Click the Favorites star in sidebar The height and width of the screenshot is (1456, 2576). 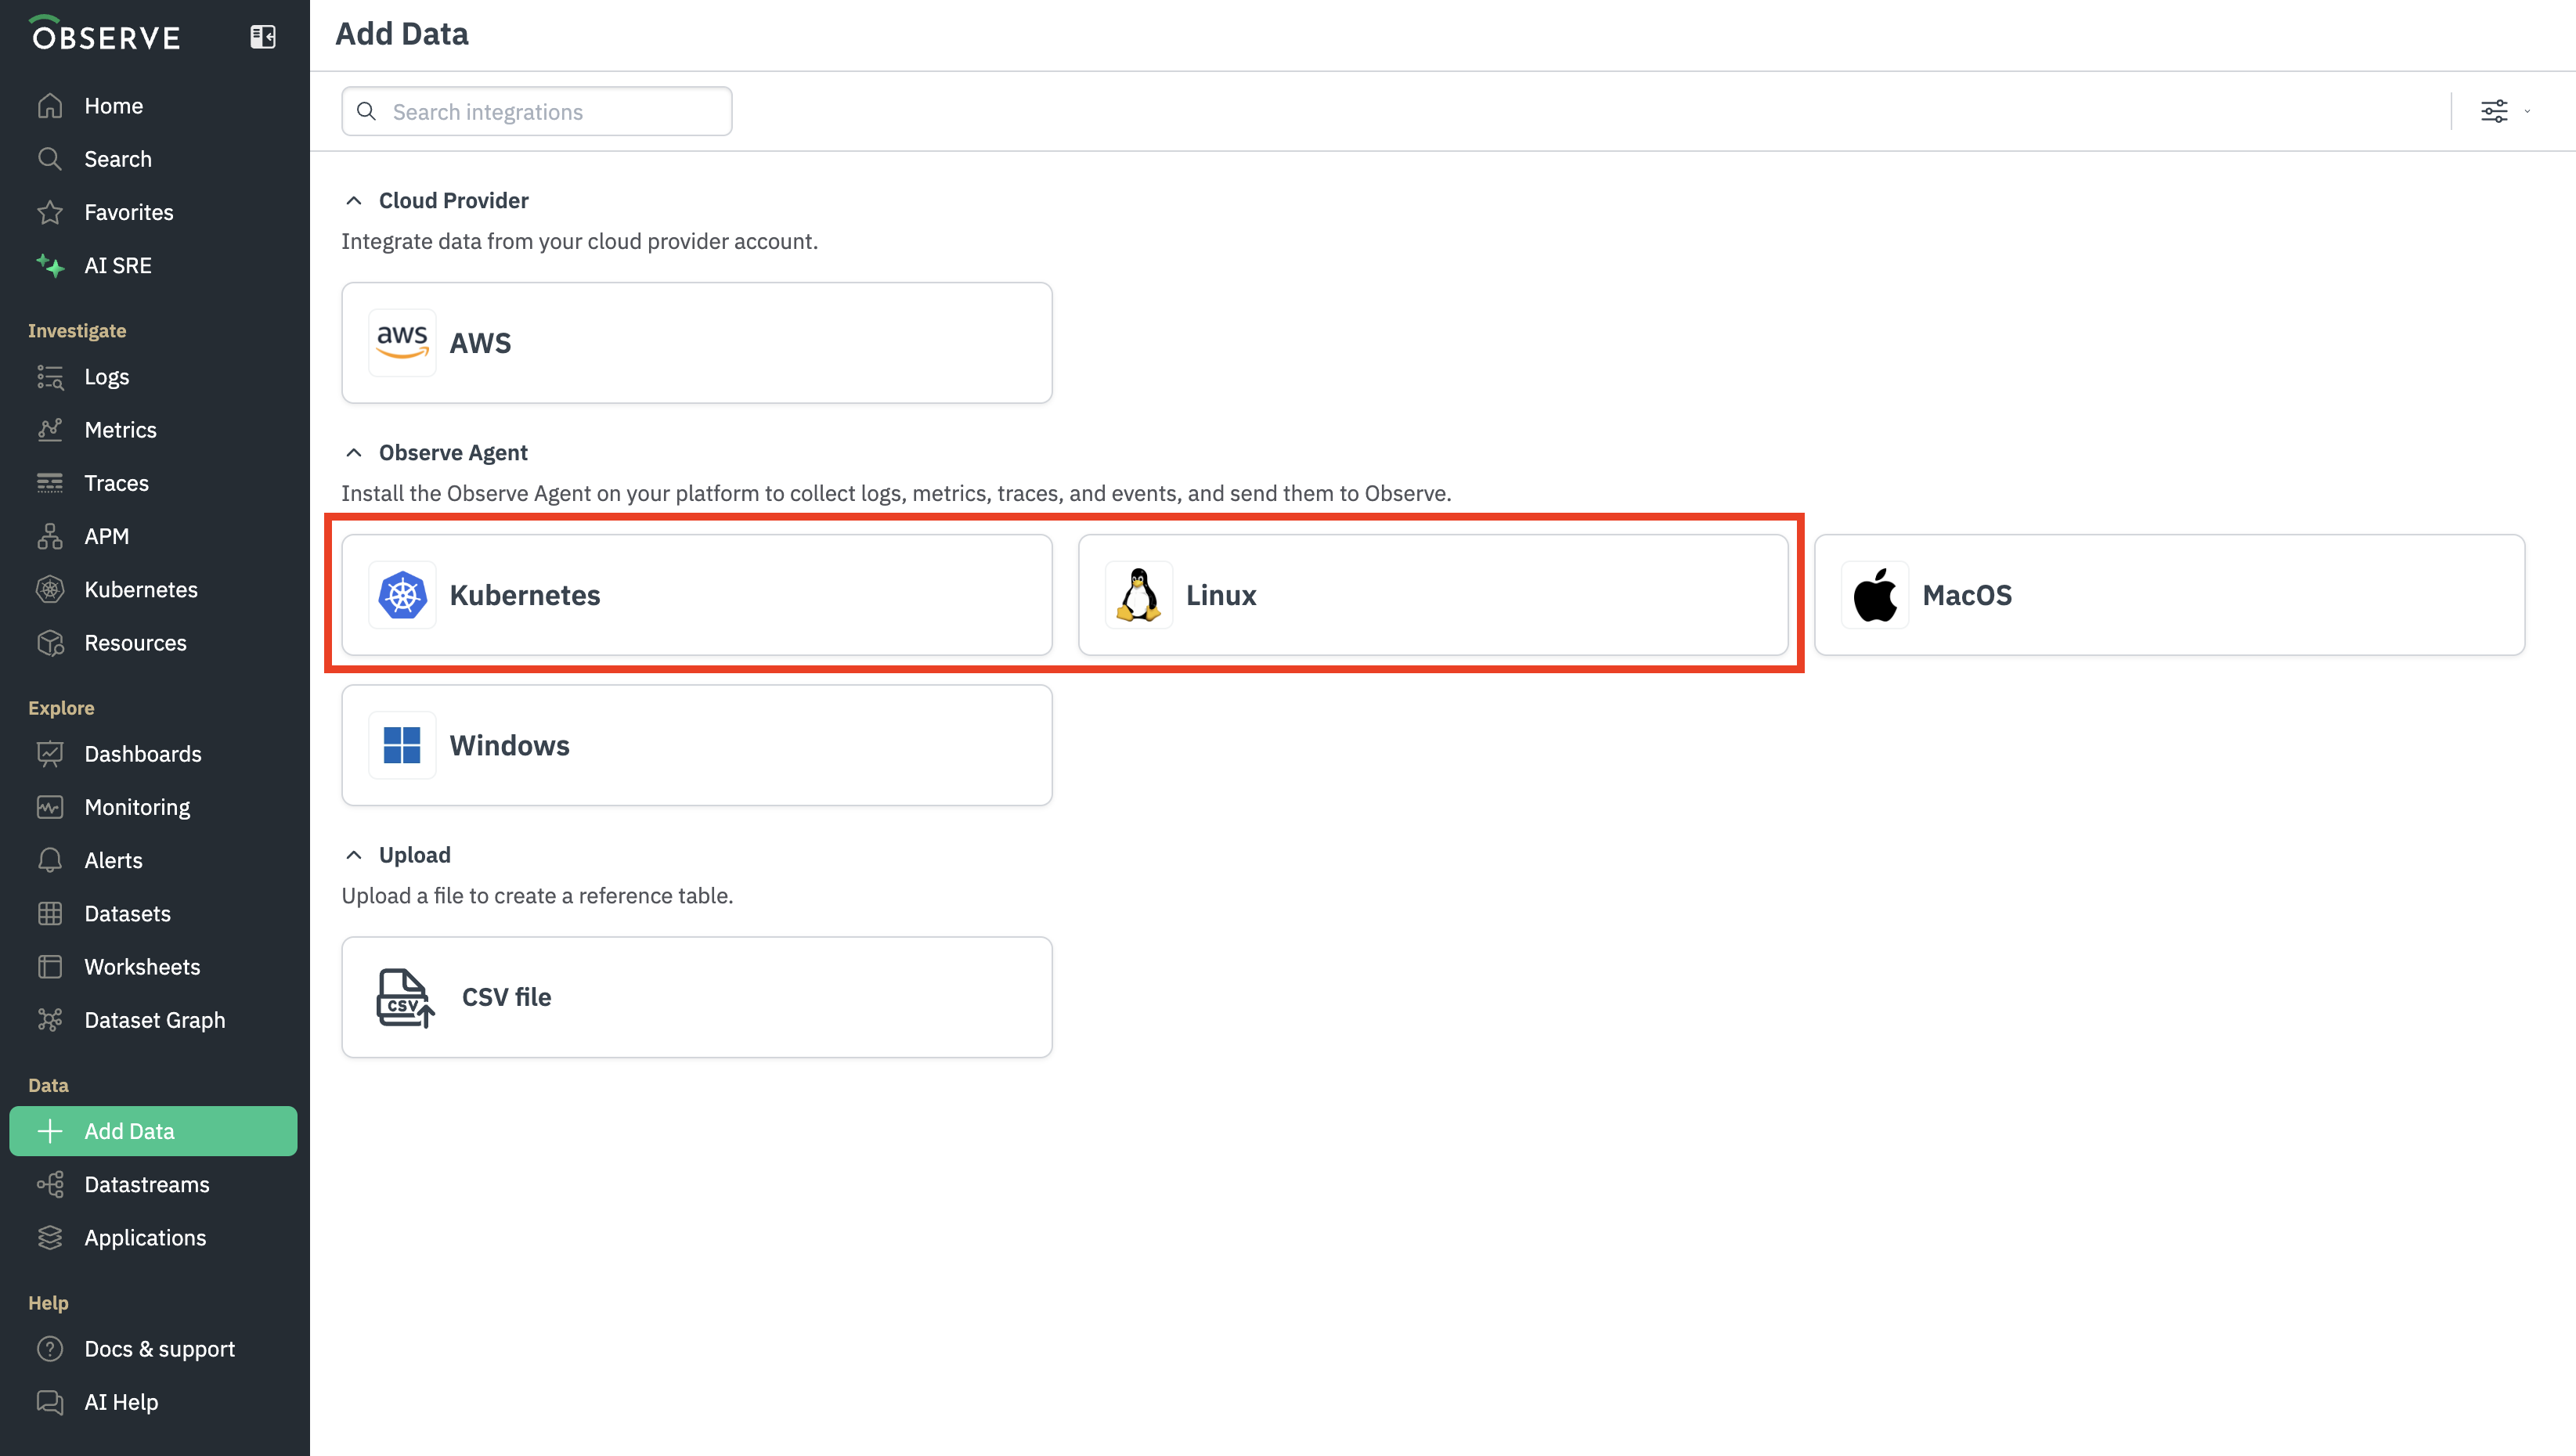tap(50, 212)
